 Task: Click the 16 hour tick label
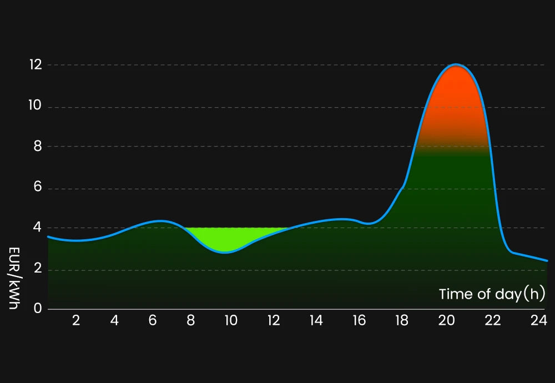click(359, 320)
